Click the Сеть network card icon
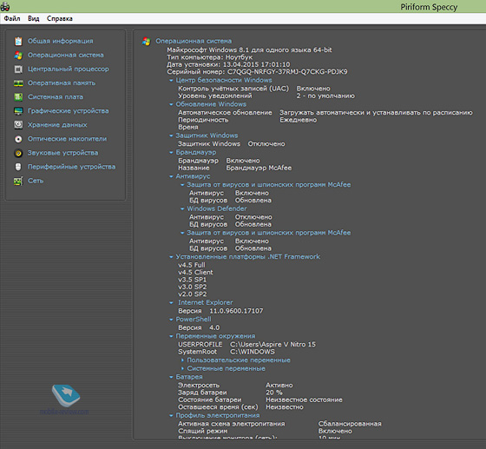The width and height of the screenshot is (486, 449). click(18, 181)
